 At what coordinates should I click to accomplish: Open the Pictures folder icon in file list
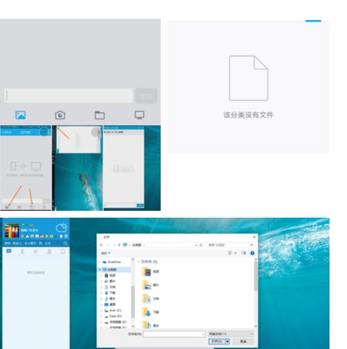point(147,285)
